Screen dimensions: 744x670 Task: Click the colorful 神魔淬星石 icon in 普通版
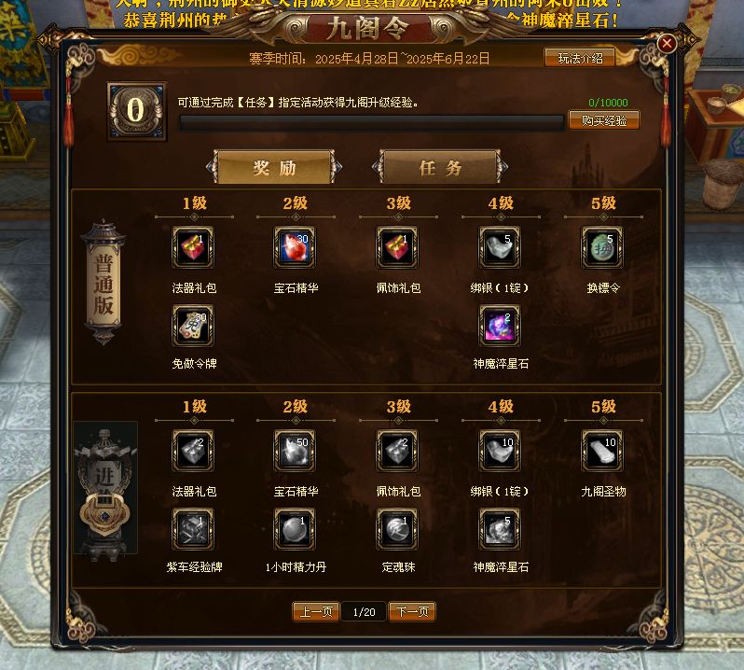[500, 326]
